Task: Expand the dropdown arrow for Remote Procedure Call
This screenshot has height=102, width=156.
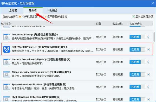Action: click(149, 62)
